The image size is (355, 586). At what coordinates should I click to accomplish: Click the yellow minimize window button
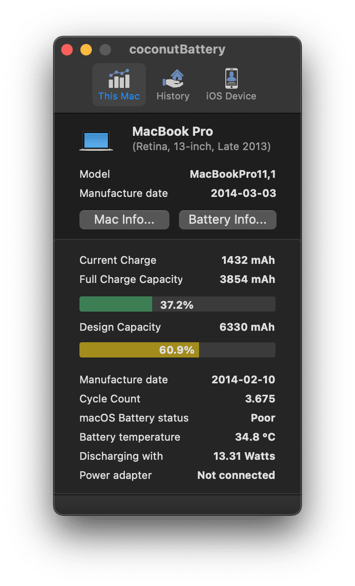[x=86, y=50]
